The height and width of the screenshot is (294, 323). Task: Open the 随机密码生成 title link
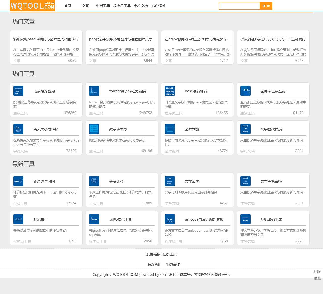pos(271,219)
